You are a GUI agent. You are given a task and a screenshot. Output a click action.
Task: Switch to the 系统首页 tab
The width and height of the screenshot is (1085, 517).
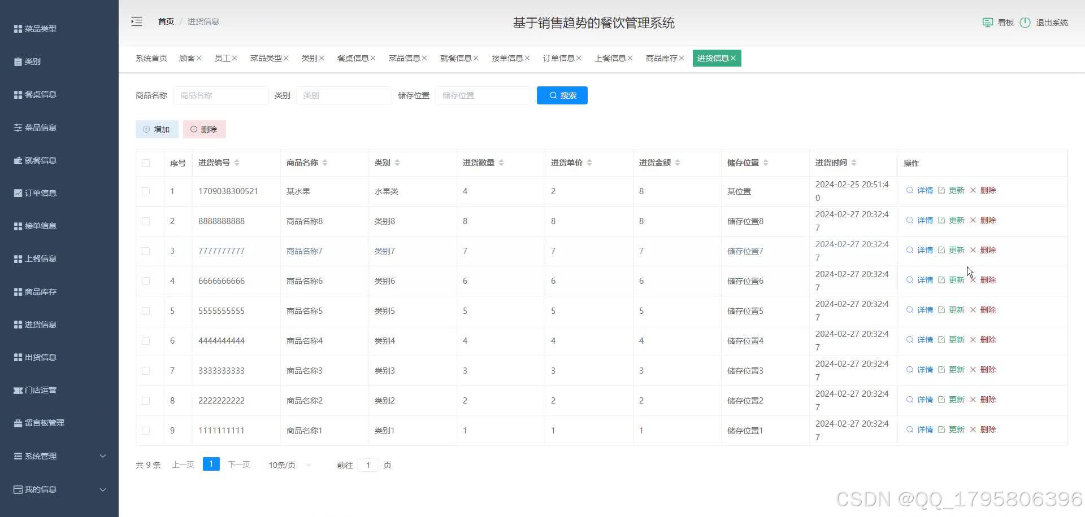151,58
